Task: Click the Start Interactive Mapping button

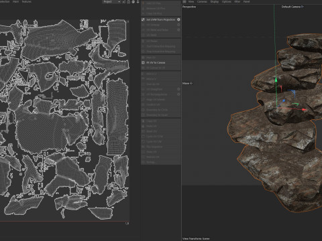Action: tap(160, 46)
